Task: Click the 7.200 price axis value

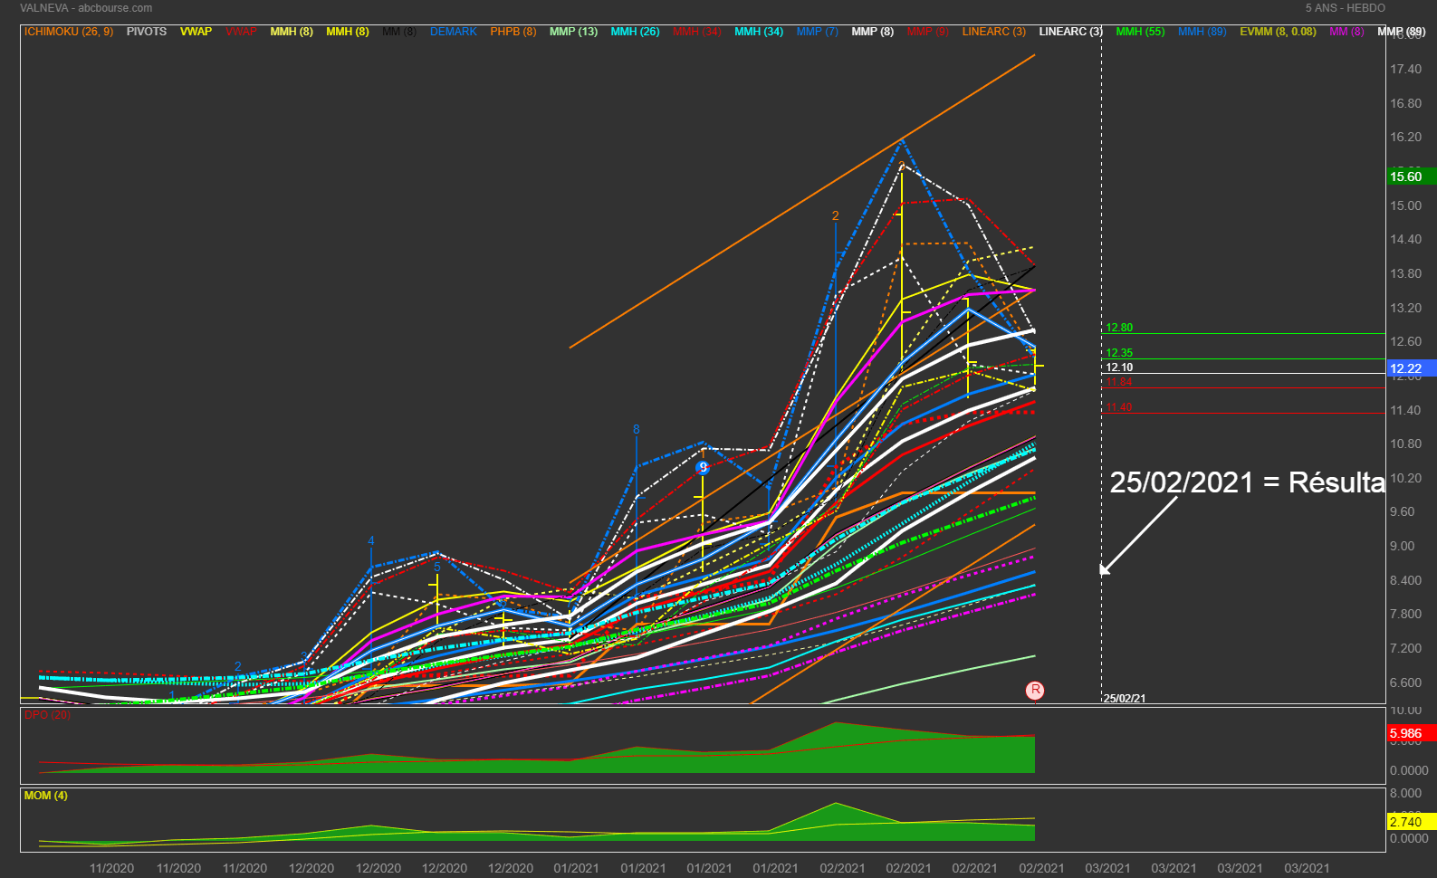Action: click(1405, 648)
